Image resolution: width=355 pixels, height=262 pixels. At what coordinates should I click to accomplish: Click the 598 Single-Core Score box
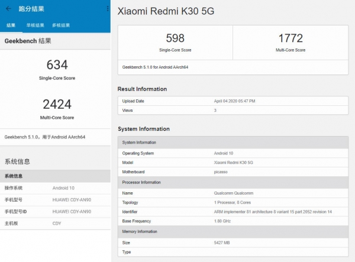175,42
